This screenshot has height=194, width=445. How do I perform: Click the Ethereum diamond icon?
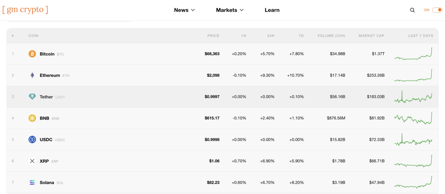point(32,75)
